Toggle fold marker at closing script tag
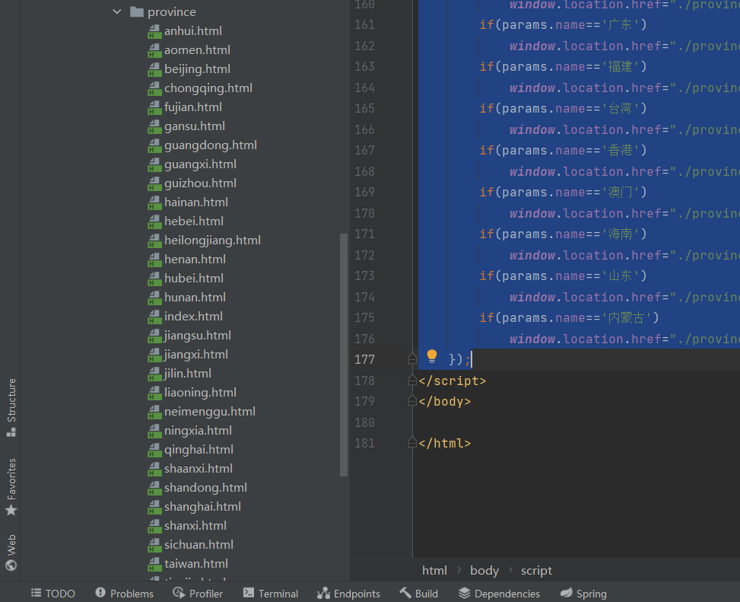740x602 pixels. (412, 381)
